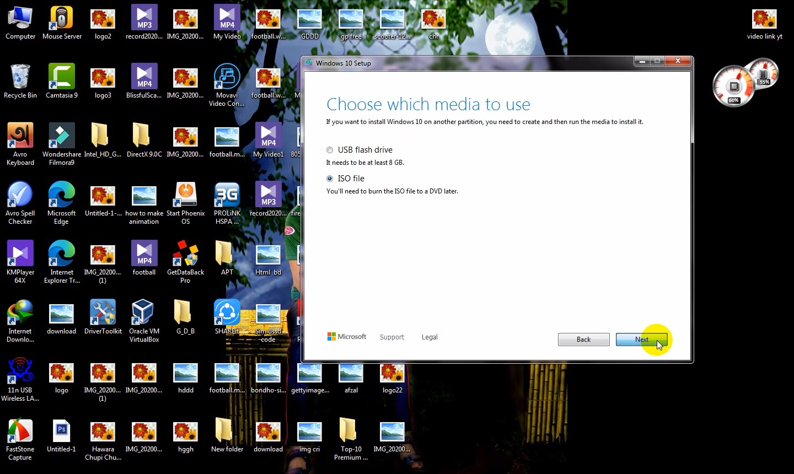Viewport: 794px width, 474px height.
Task: Open PROLiNK HSPA shortcut
Action: 227,203
